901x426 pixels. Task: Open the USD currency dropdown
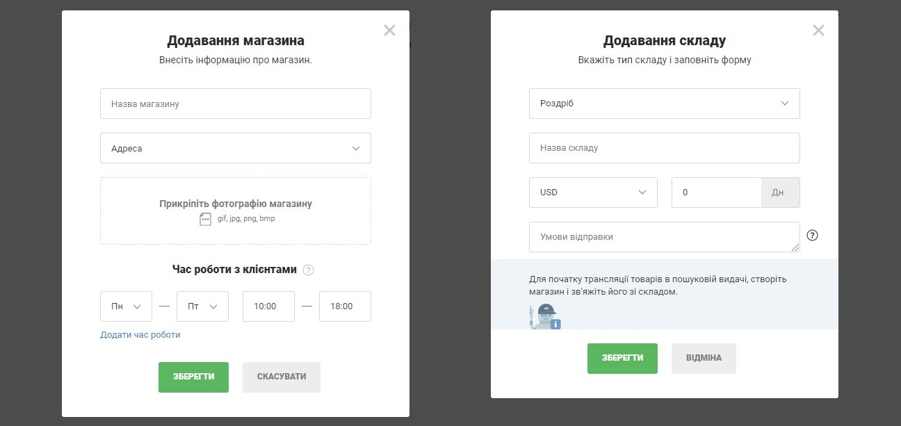point(593,192)
